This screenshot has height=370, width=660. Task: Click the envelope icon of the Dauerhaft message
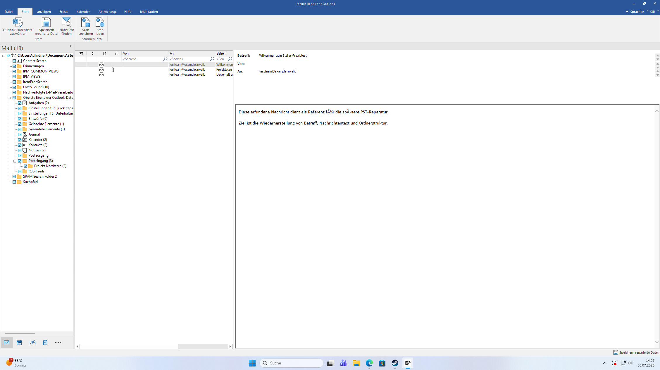click(101, 75)
